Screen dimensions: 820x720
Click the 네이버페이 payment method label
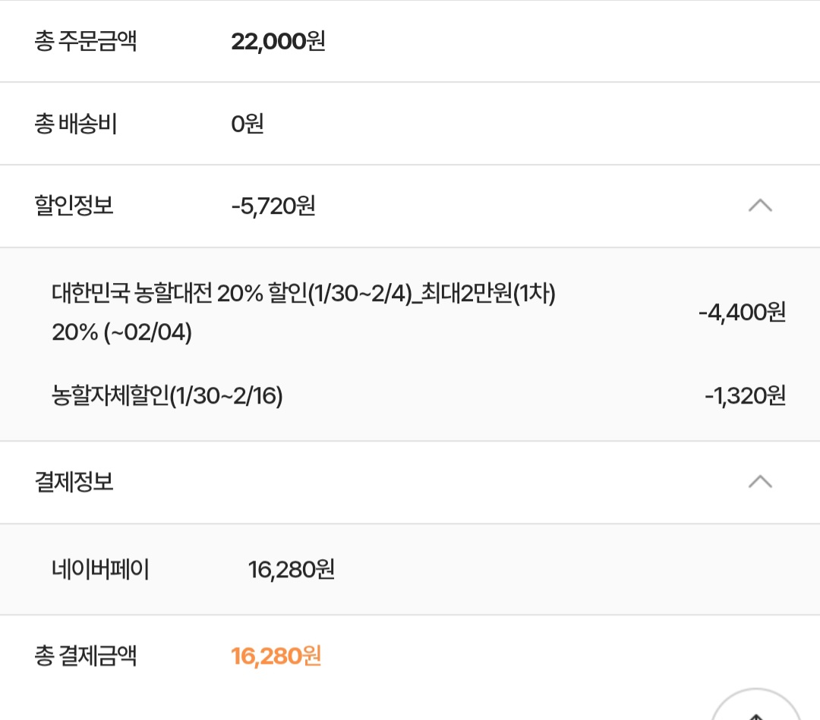pyautogui.click(x=100, y=569)
